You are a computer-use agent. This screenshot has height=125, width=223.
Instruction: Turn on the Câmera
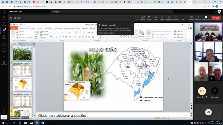[192, 18]
